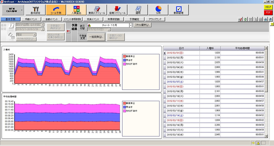This screenshot has width=274, height=146.
Task: Click the 新規申込 red legend swatch in 入電呼 chart
Action: pyautogui.click(x=124, y=56)
